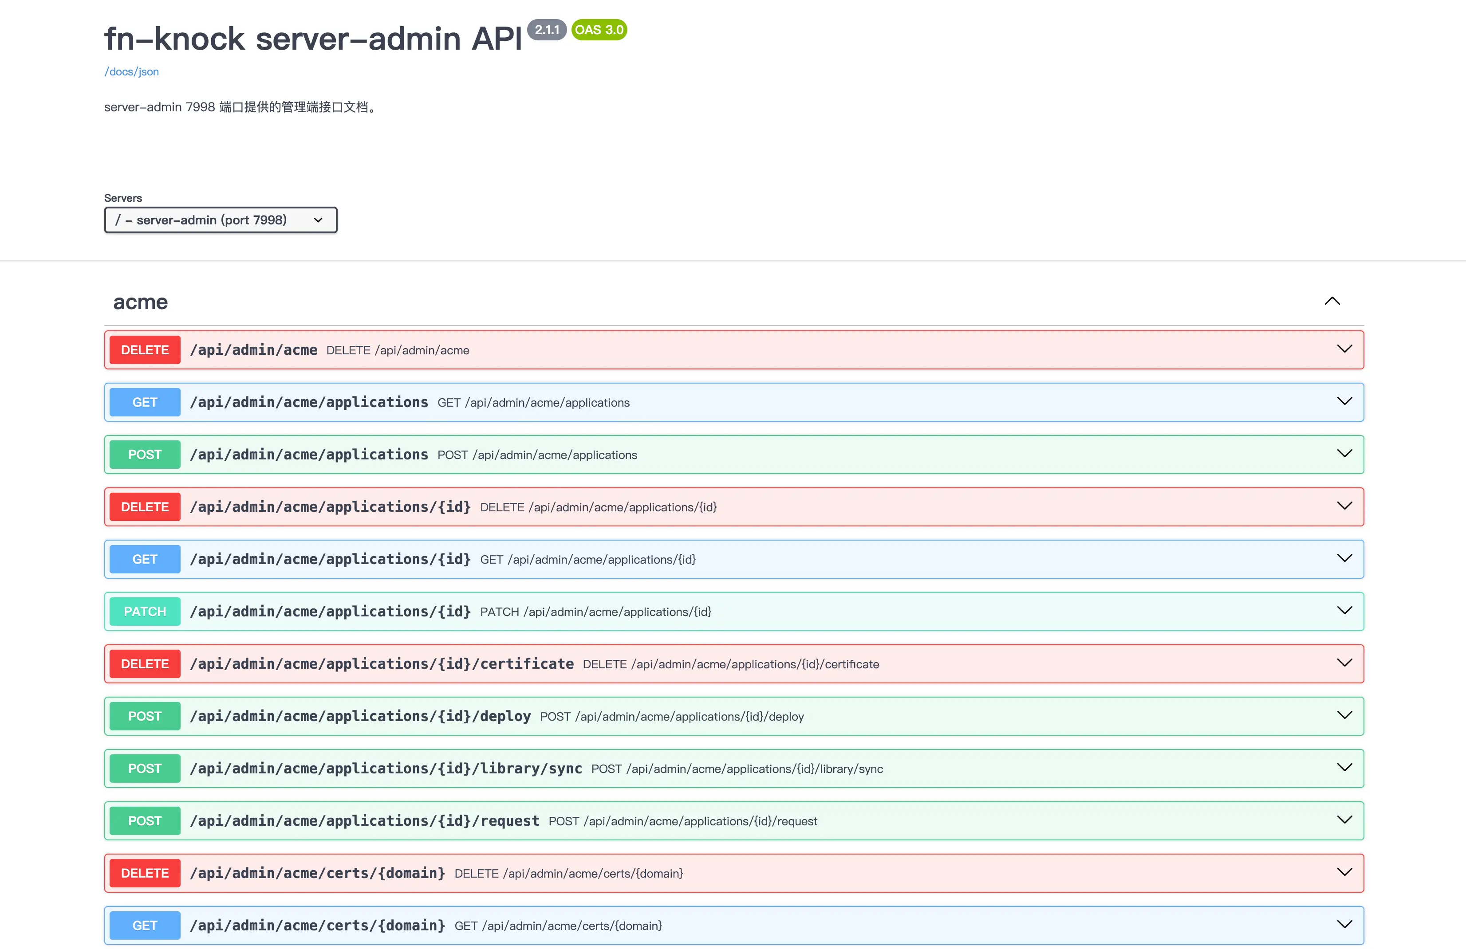The image size is (1466, 949).
Task: Click bold path /api/admin/acme/applications in GET row
Action: point(309,402)
